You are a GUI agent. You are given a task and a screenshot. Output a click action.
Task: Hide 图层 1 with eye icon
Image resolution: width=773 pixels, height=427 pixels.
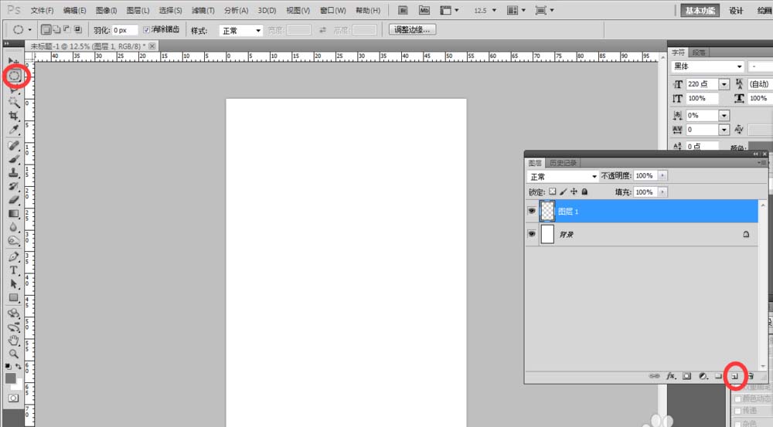point(531,212)
